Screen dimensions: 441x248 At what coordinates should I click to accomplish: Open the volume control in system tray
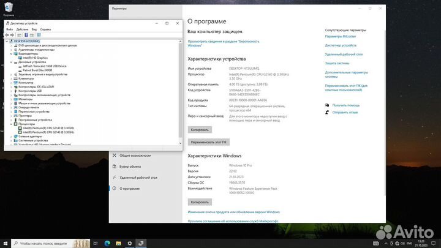coord(402,243)
